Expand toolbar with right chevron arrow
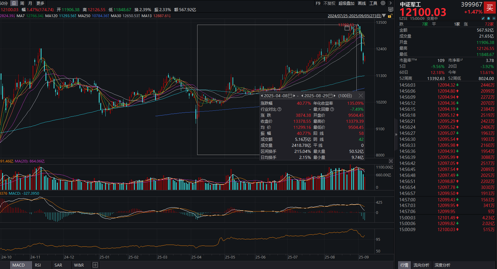 391,3
